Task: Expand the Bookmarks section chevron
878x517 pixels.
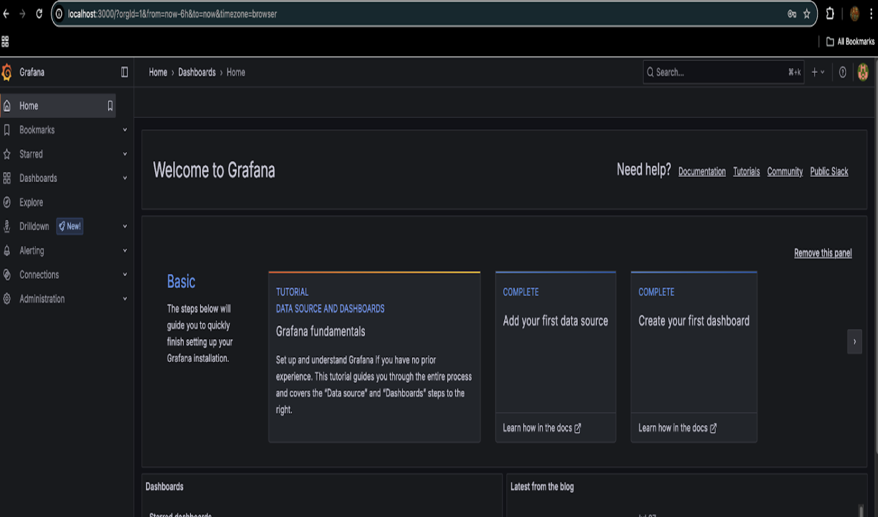Action: (x=125, y=130)
